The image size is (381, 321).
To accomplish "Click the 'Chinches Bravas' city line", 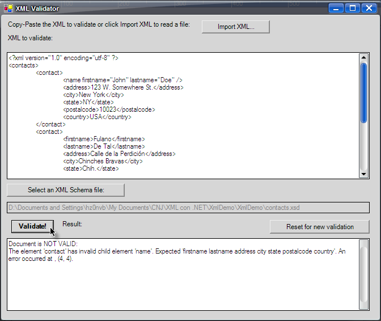I will pyautogui.click(x=103, y=161).
